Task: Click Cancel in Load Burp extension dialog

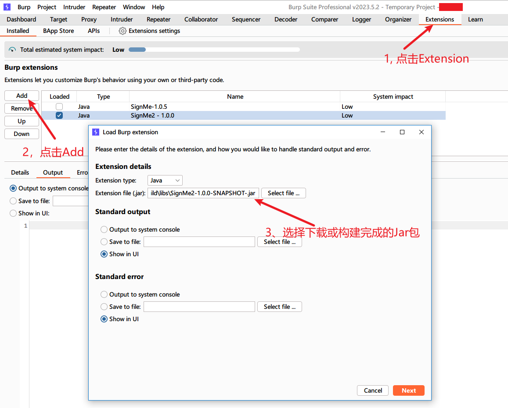Action: [373, 390]
